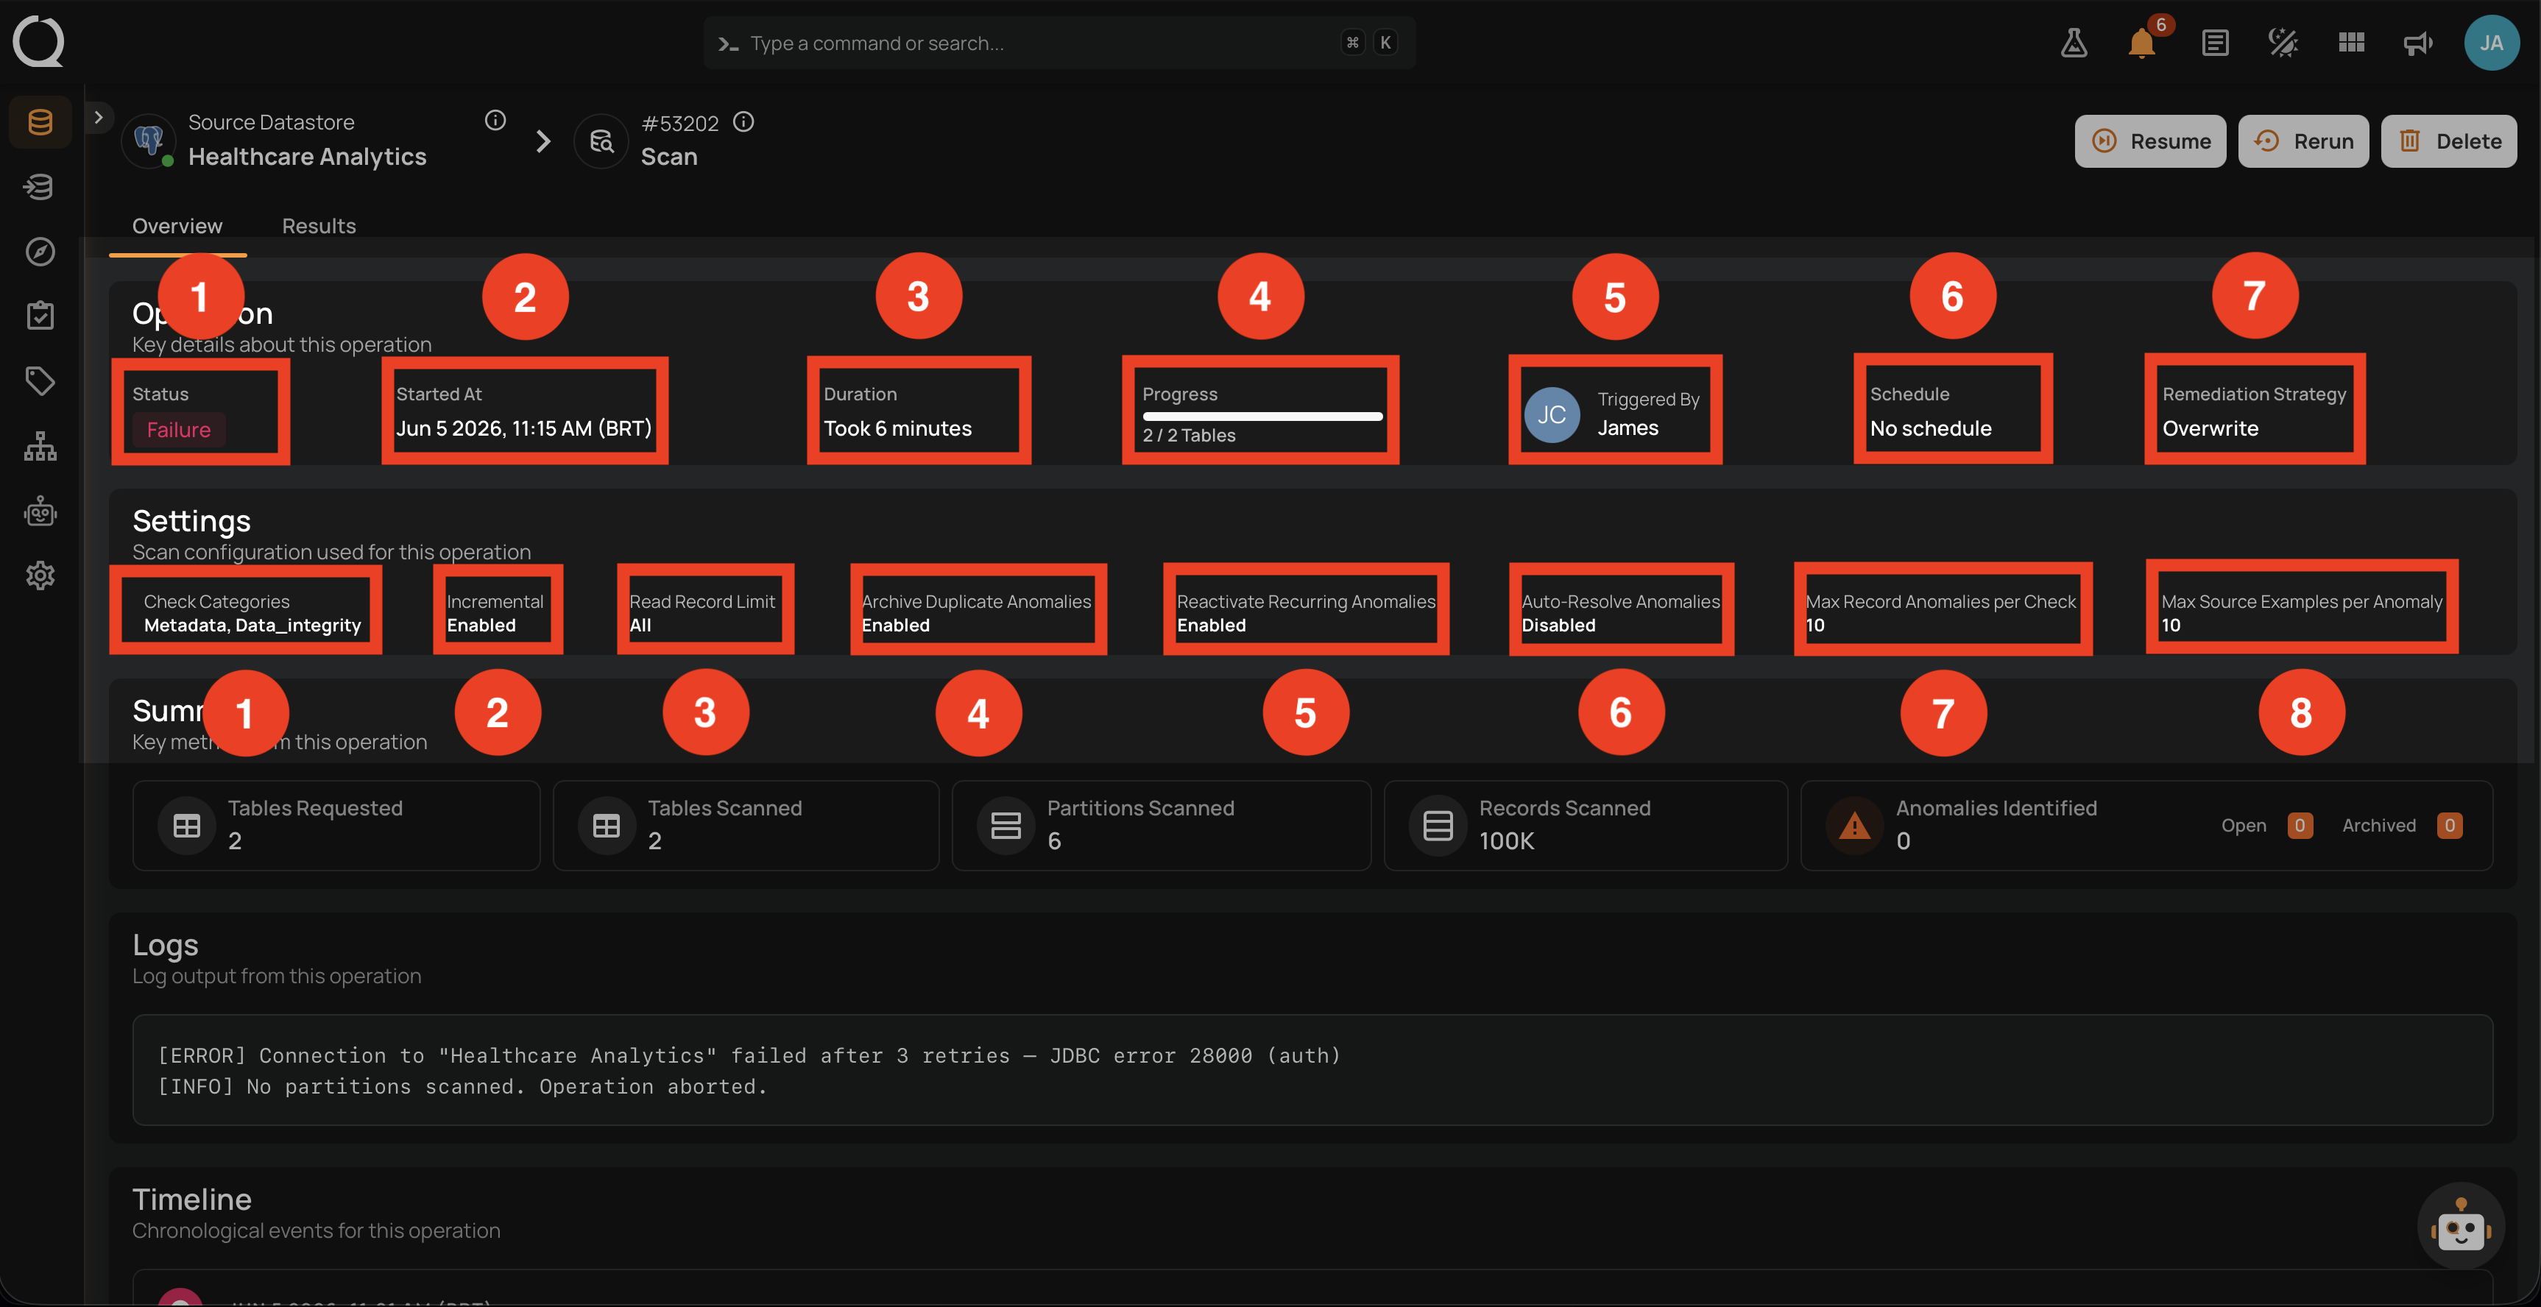Click the info icon beside Source Datastore
Screen dimensions: 2541x1307
495,121
